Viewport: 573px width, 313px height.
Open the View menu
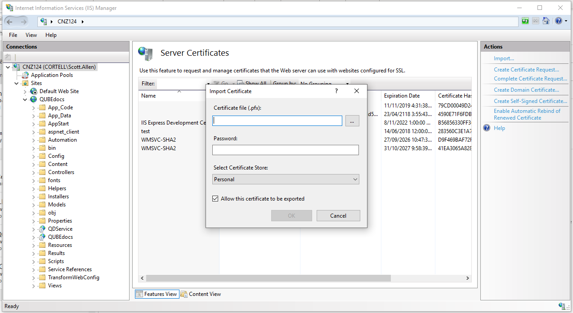coord(31,35)
